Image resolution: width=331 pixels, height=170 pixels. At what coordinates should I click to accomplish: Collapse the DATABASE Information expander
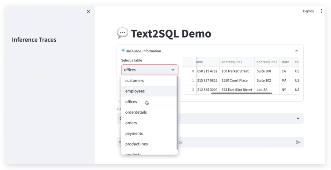(296, 51)
